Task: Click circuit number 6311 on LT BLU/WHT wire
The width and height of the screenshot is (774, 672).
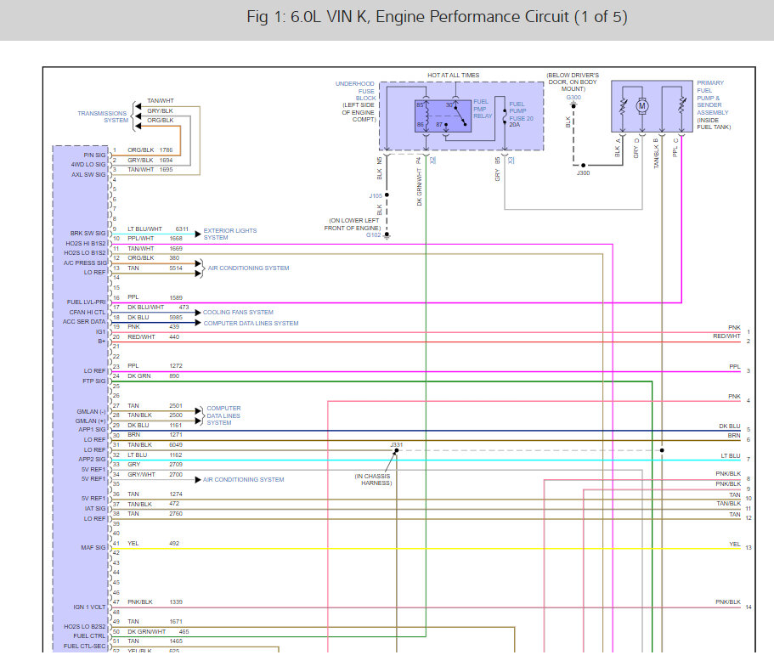Action: pyautogui.click(x=182, y=229)
